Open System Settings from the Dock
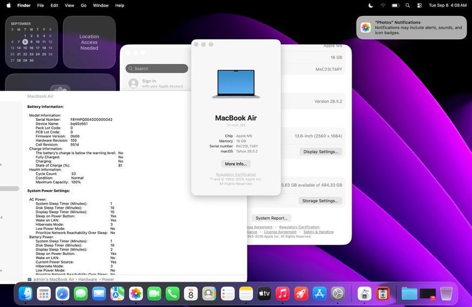The image size is (472, 307). click(338, 294)
